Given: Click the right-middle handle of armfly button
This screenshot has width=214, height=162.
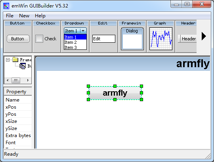Looking at the screenshot, I should pos(141,93).
